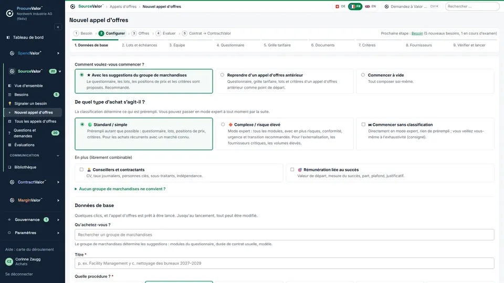Image resolution: width=504 pixels, height=283 pixels.
Task: Select Complexe / risque élevé radio
Action: [x=223, y=125]
